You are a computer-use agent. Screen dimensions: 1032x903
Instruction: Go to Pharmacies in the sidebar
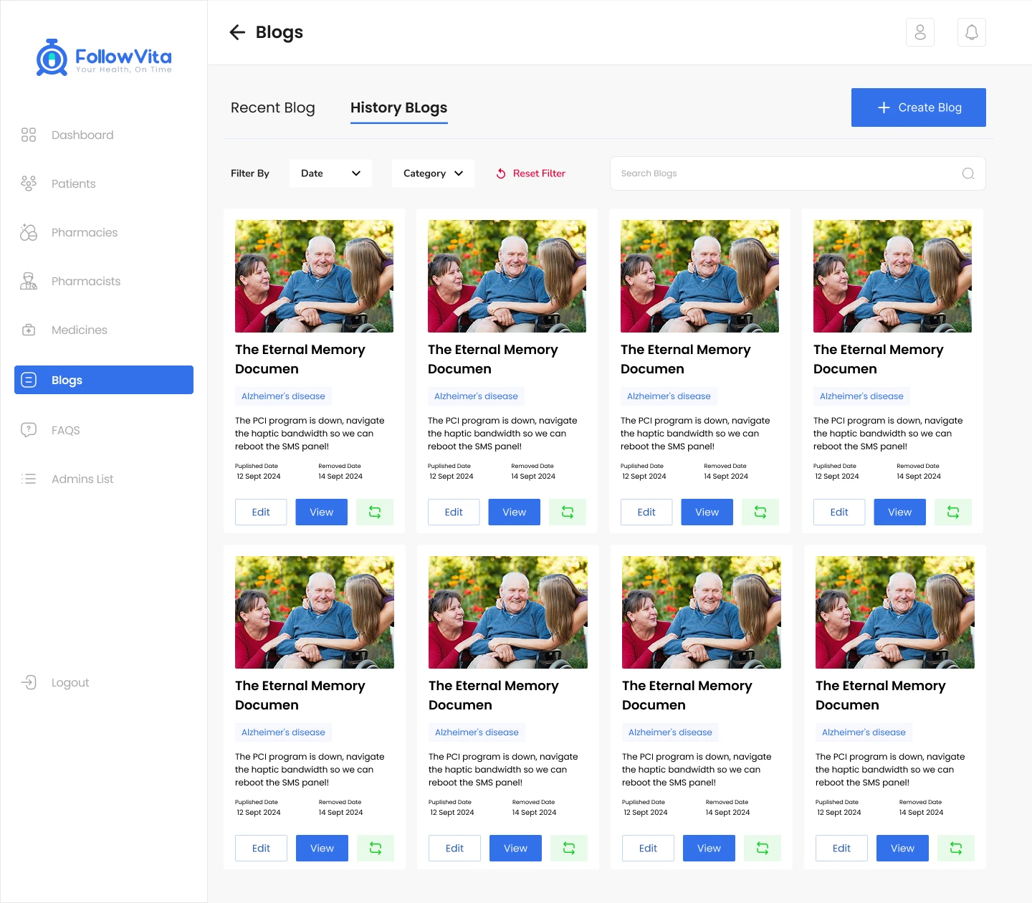click(x=84, y=232)
